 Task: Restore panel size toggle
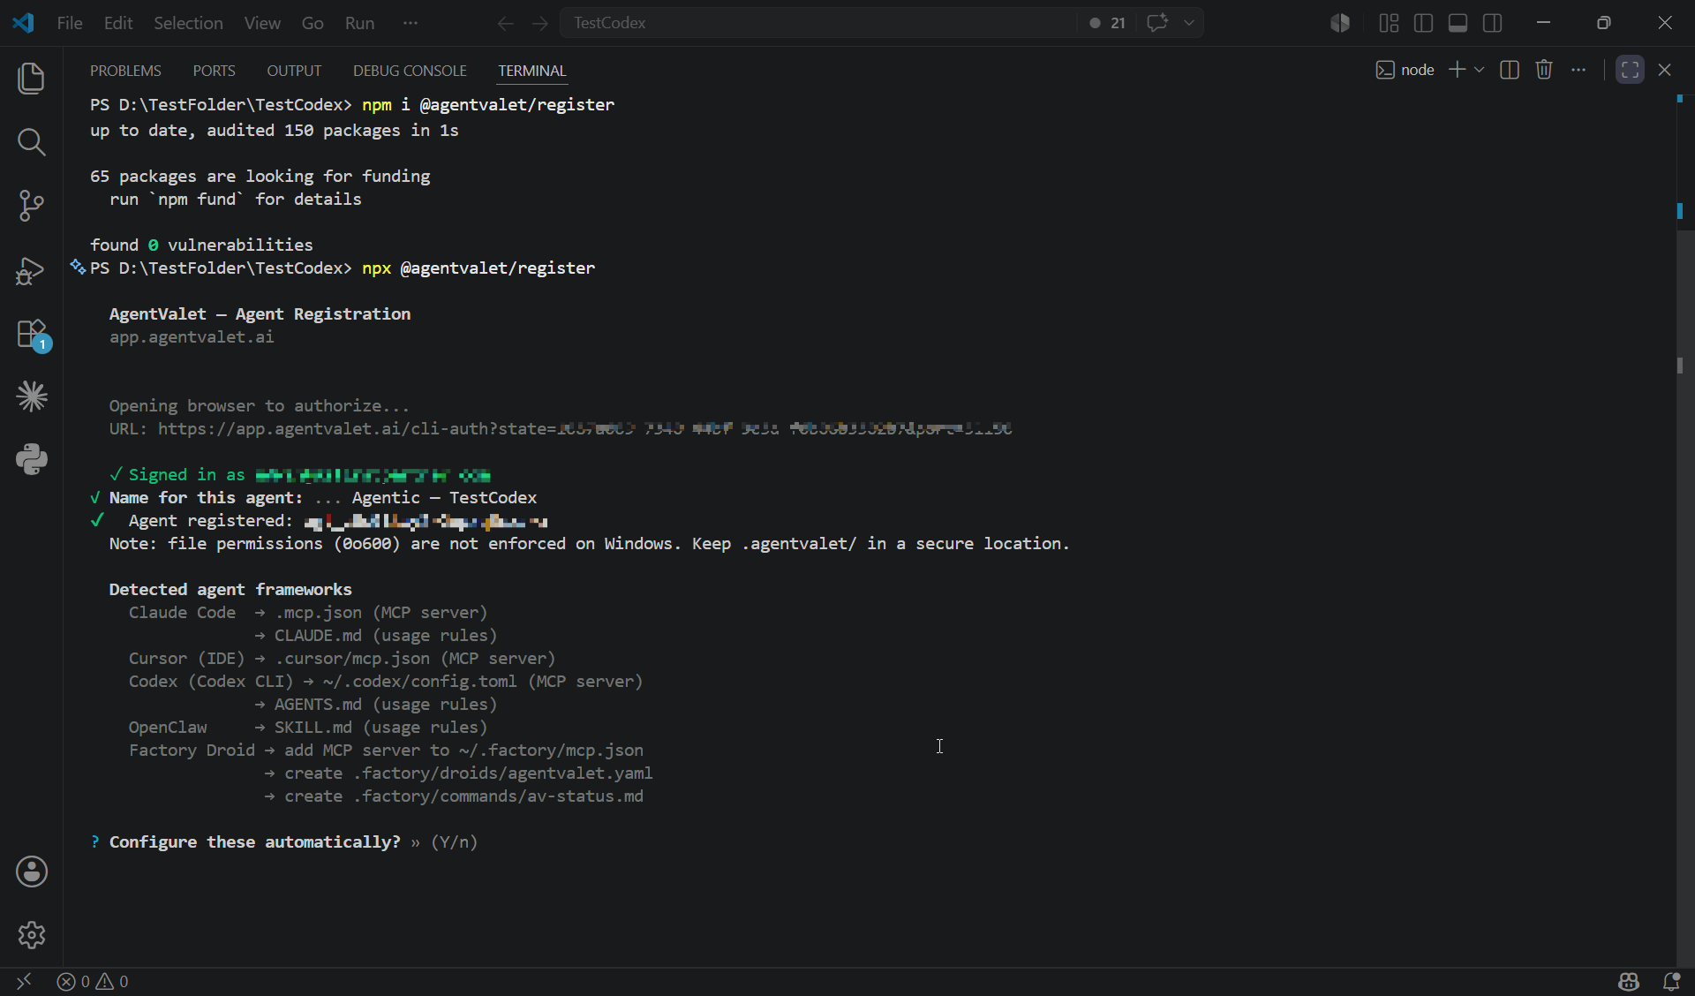point(1630,70)
